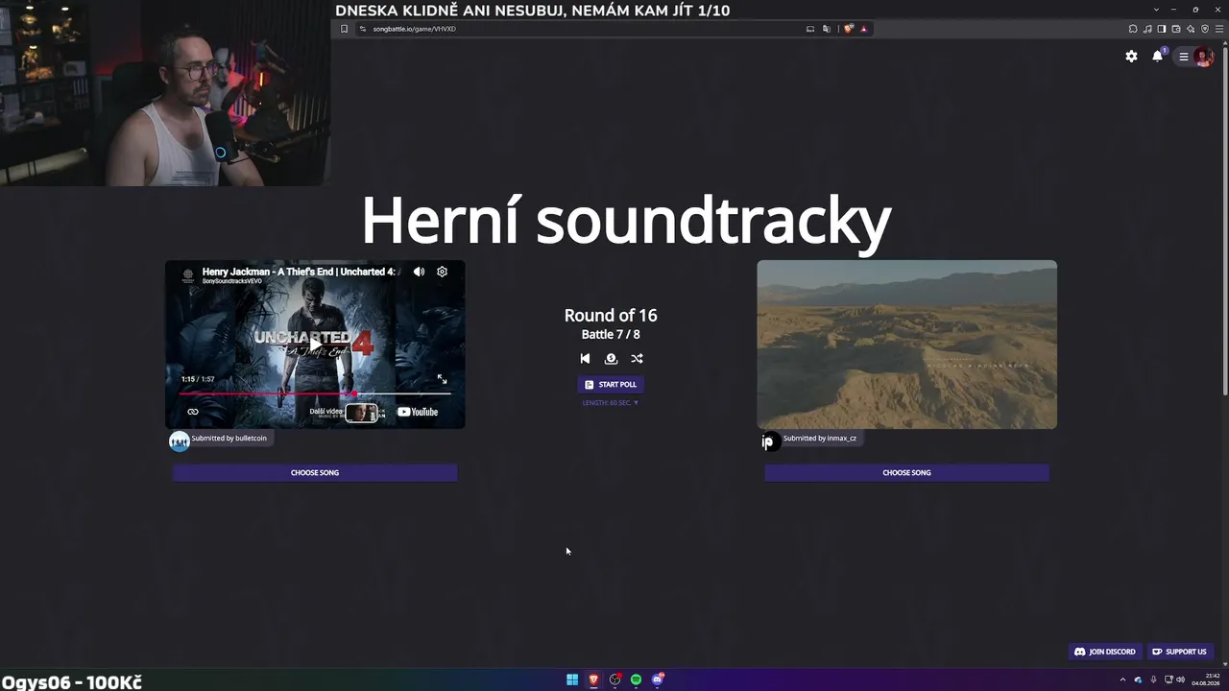
Task: Join the Discord server
Action: click(x=1104, y=652)
